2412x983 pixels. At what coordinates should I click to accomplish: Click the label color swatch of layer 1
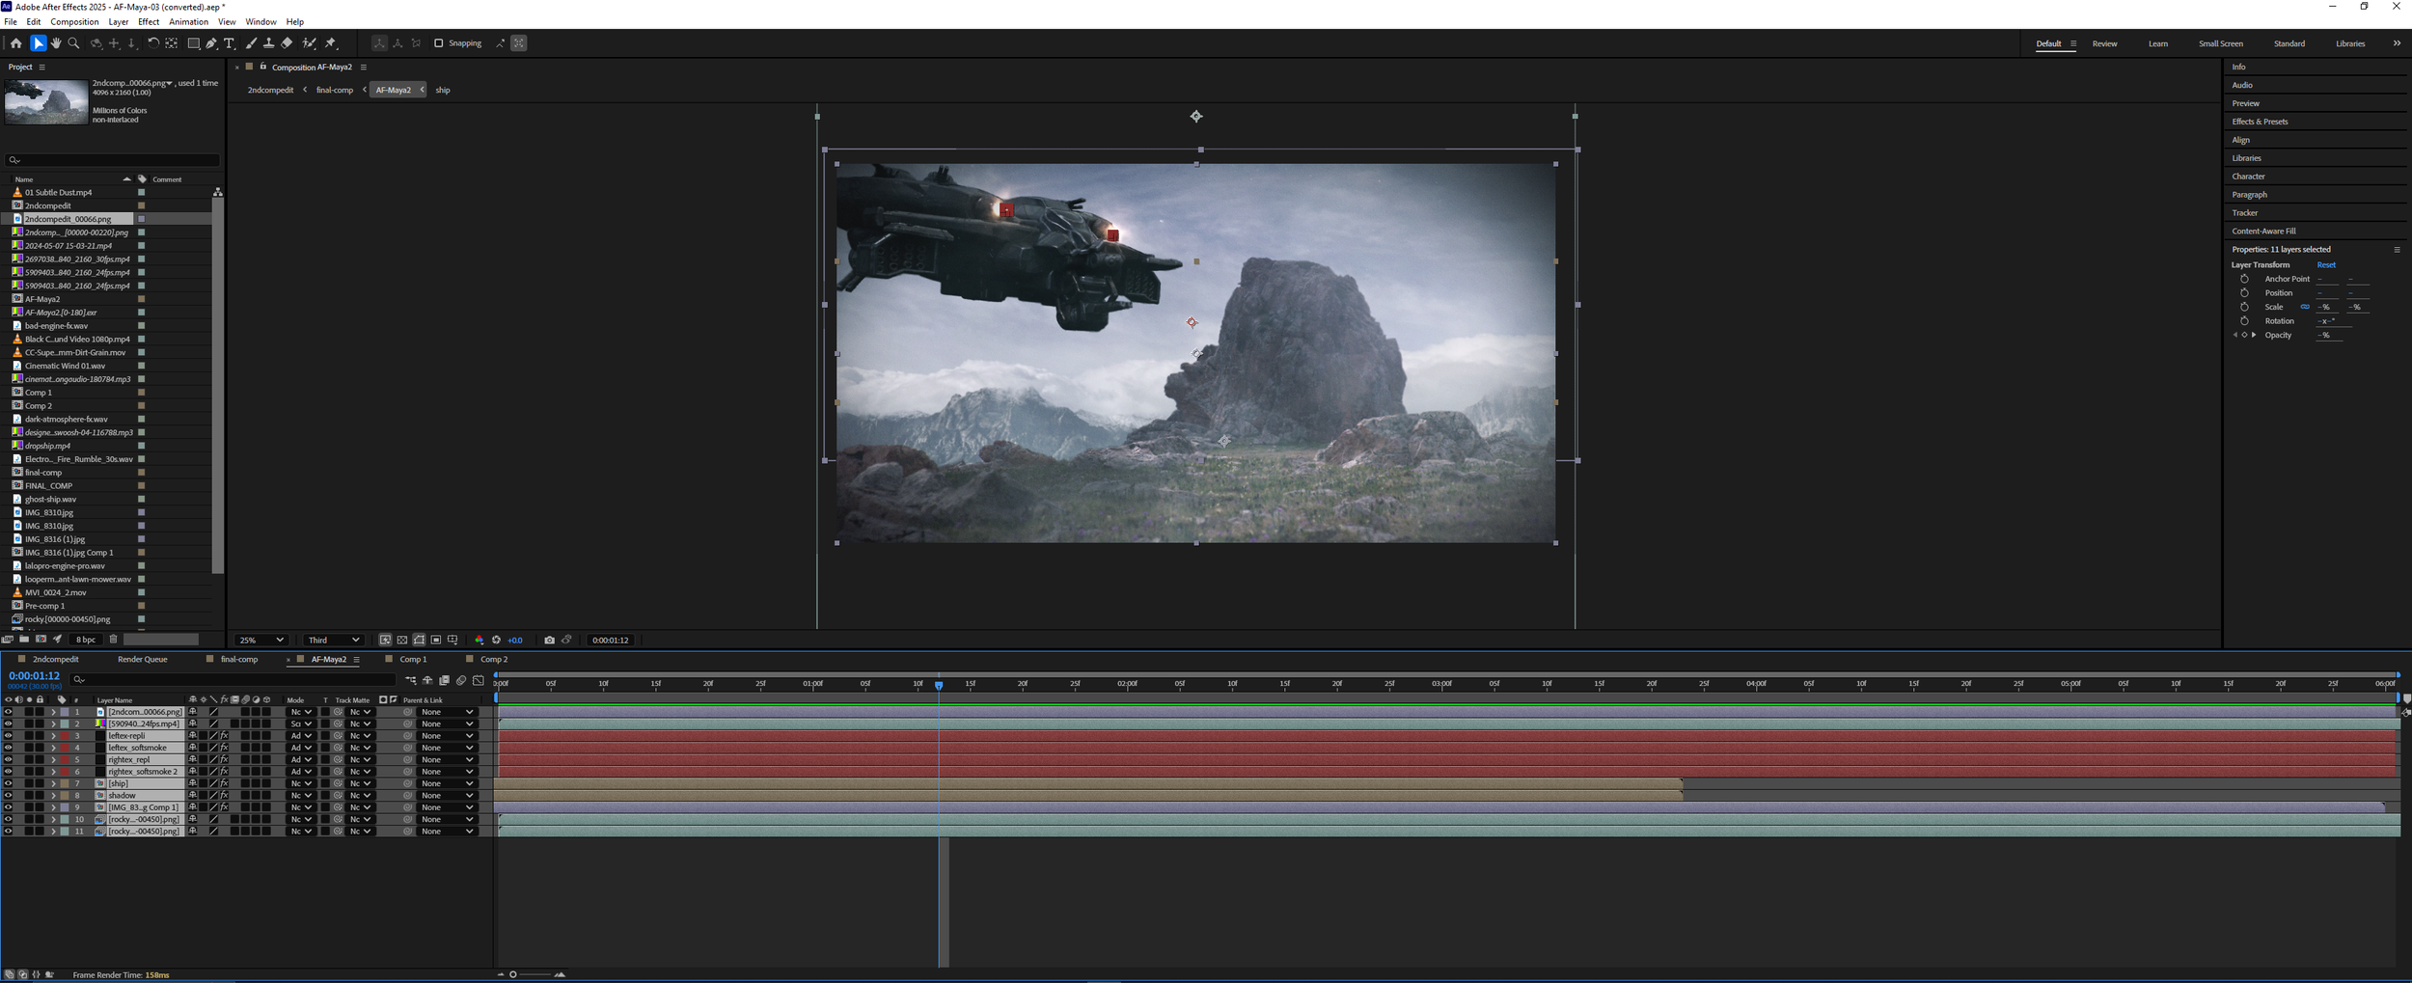point(65,712)
